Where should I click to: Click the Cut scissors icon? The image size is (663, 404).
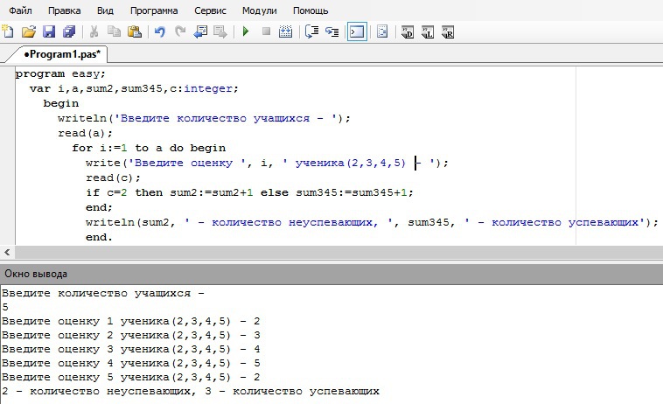tap(94, 32)
